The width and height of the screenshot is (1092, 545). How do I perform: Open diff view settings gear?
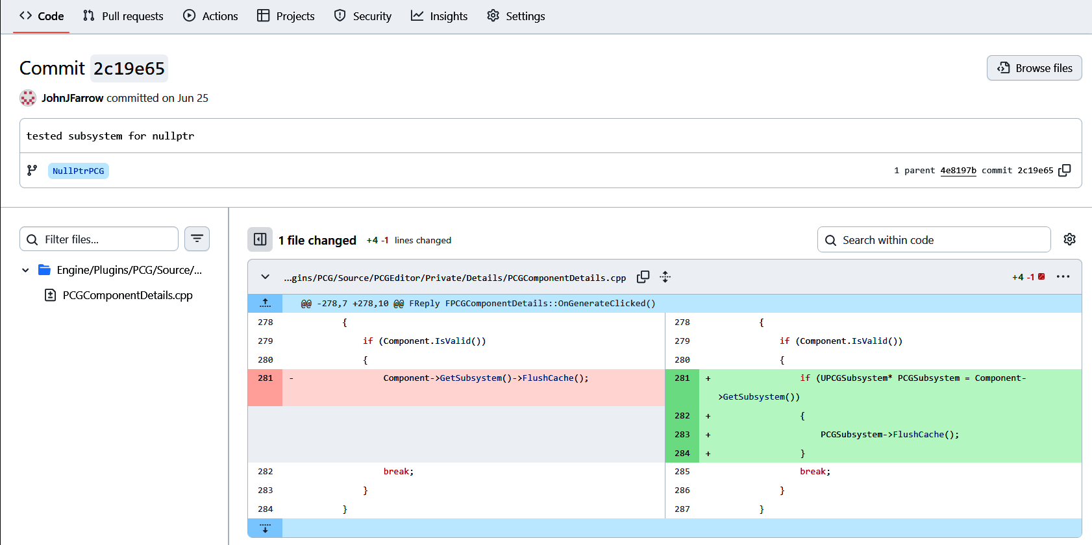click(x=1070, y=239)
